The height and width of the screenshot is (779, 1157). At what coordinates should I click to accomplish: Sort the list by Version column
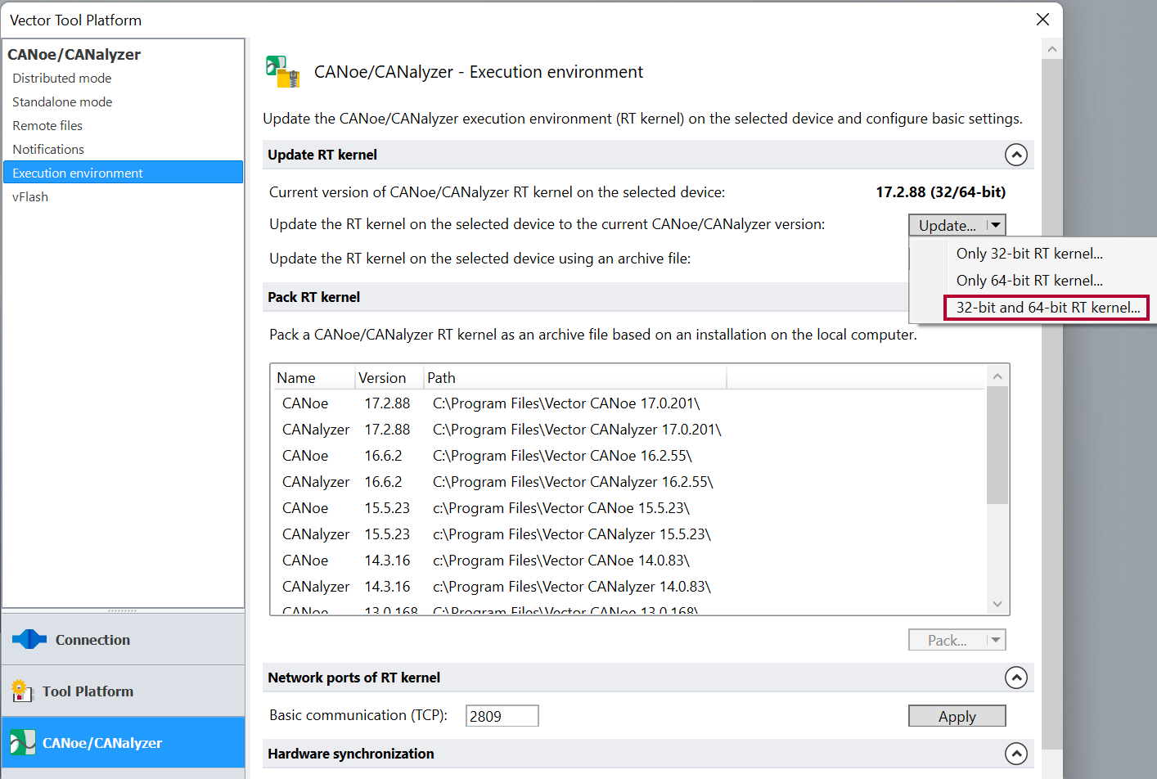tap(389, 377)
